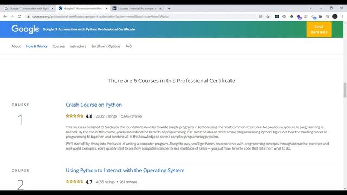Go back to the previous page
The height and width of the screenshot is (195, 347).
coord(5,16)
